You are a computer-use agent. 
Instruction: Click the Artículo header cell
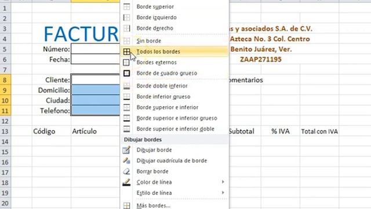(x=96, y=131)
